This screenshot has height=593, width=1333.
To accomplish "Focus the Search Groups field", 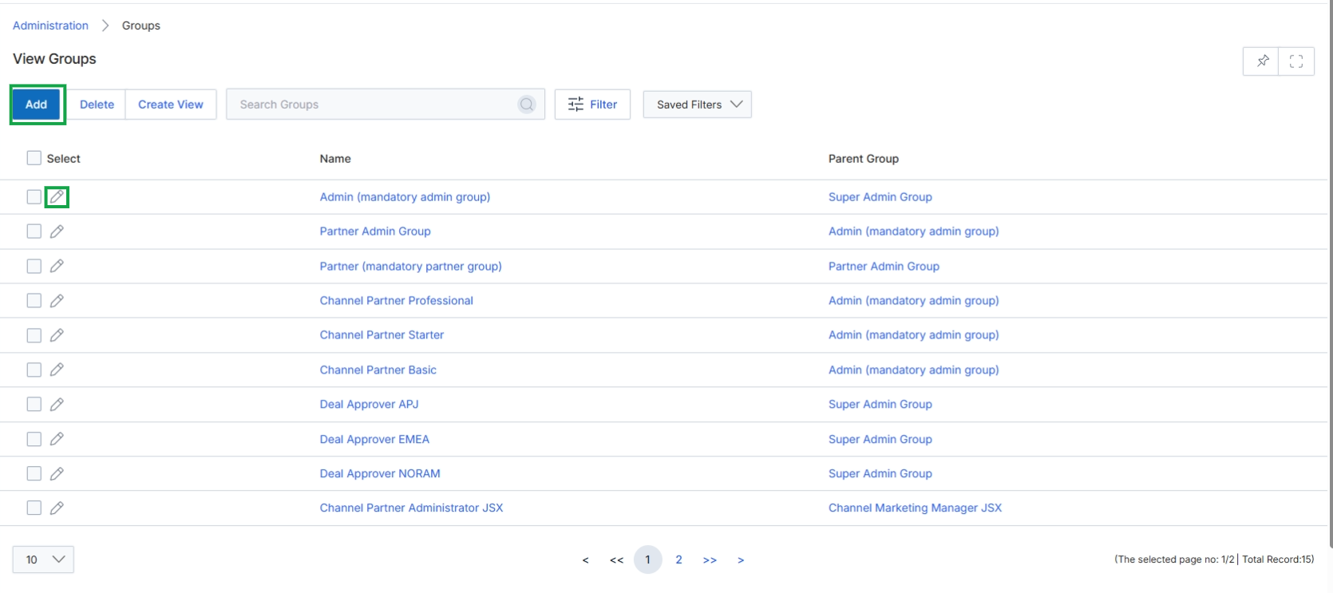I will tap(386, 105).
